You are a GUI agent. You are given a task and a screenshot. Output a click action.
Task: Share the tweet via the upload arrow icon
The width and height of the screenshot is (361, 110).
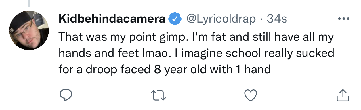tap(343, 95)
